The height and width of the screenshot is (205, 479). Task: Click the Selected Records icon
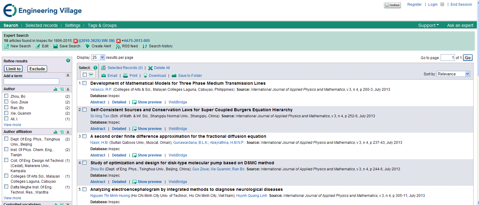103,68
